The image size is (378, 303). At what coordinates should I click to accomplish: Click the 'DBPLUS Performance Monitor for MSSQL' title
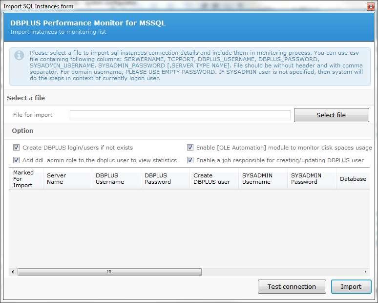[x=88, y=23]
